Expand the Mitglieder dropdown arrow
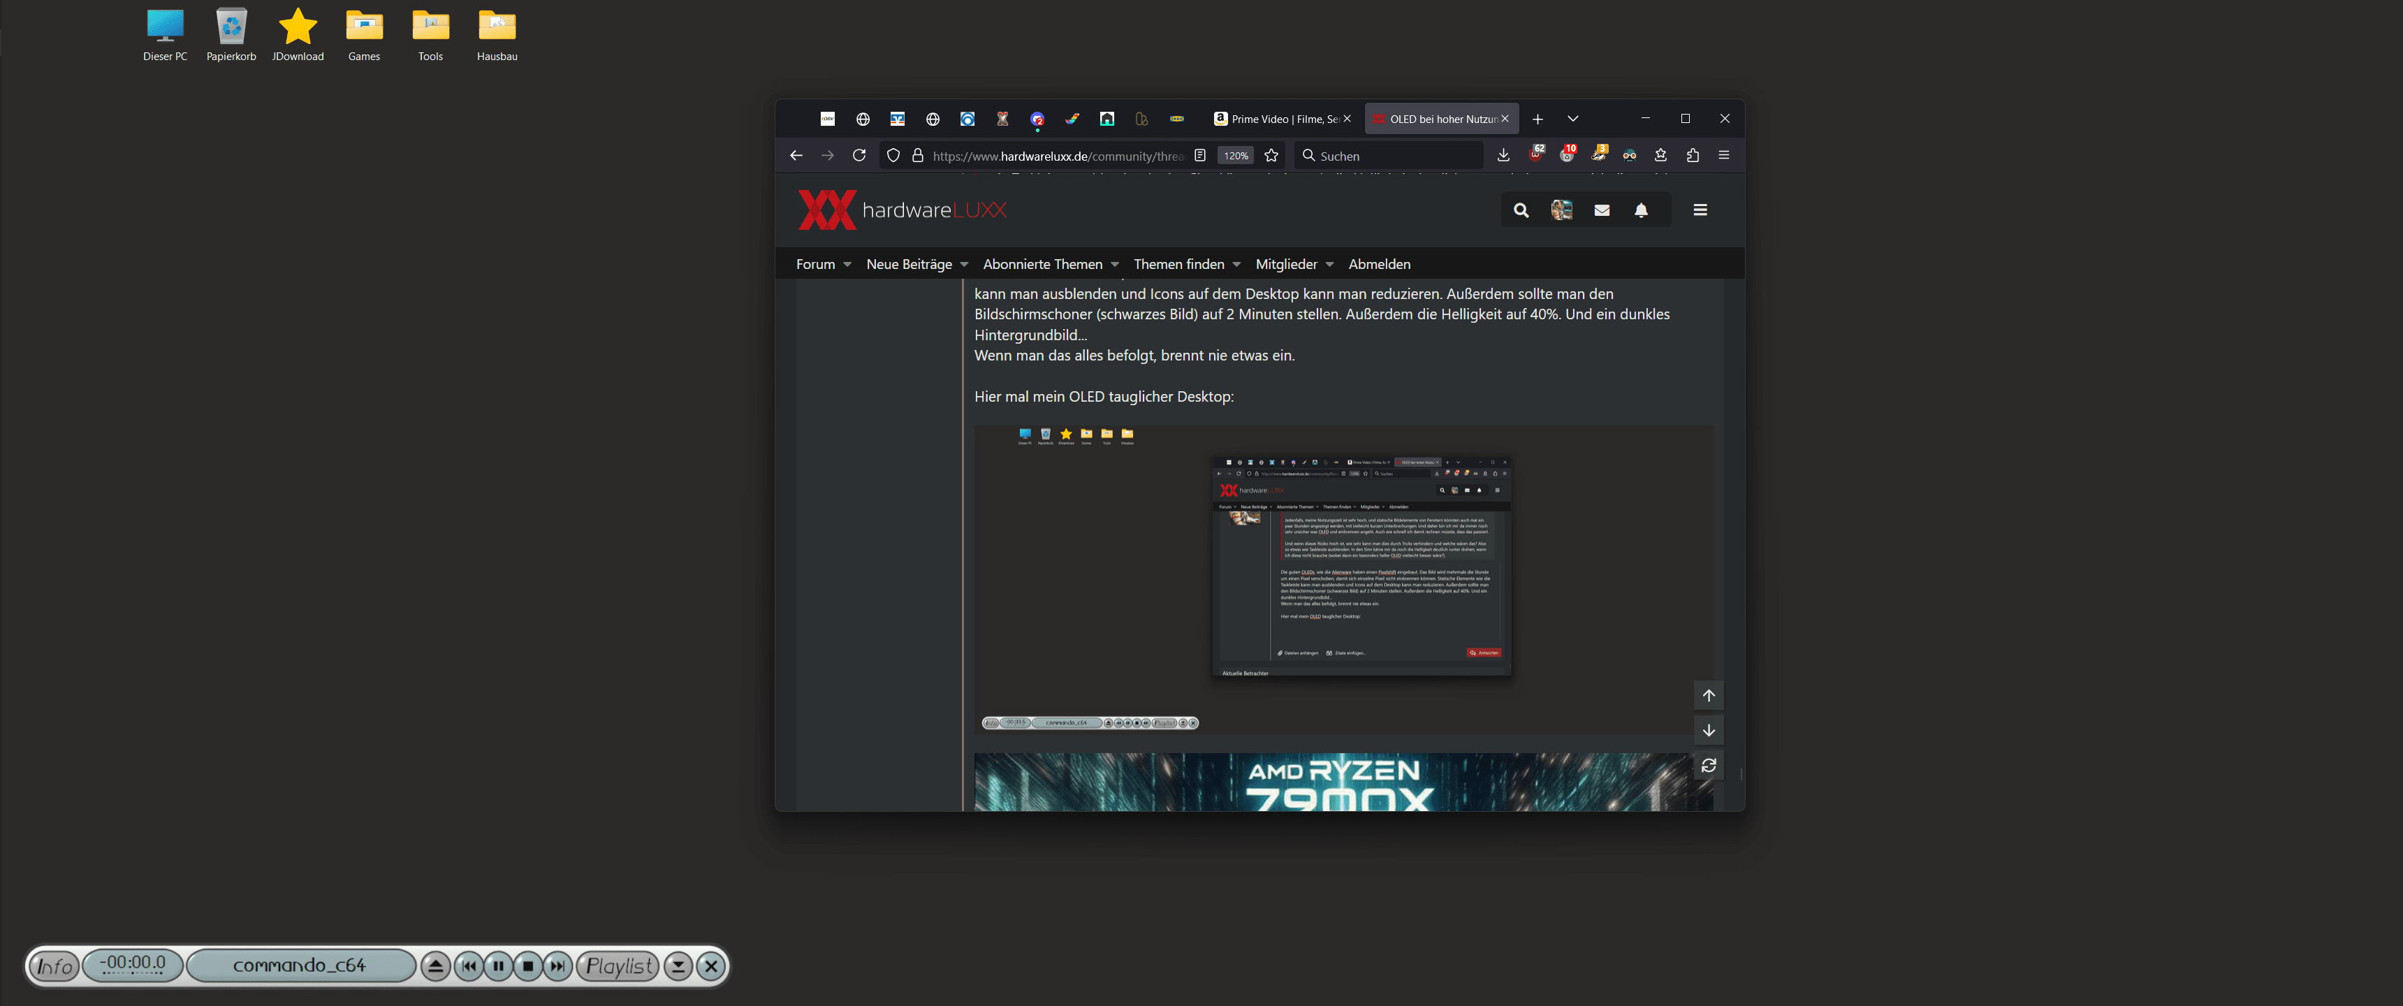The image size is (2403, 1006). [x=1329, y=265]
